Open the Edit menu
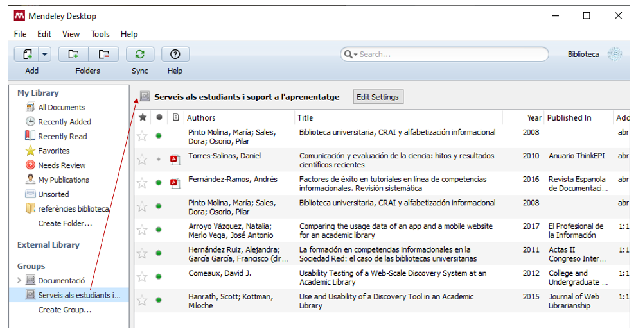 (x=44, y=34)
